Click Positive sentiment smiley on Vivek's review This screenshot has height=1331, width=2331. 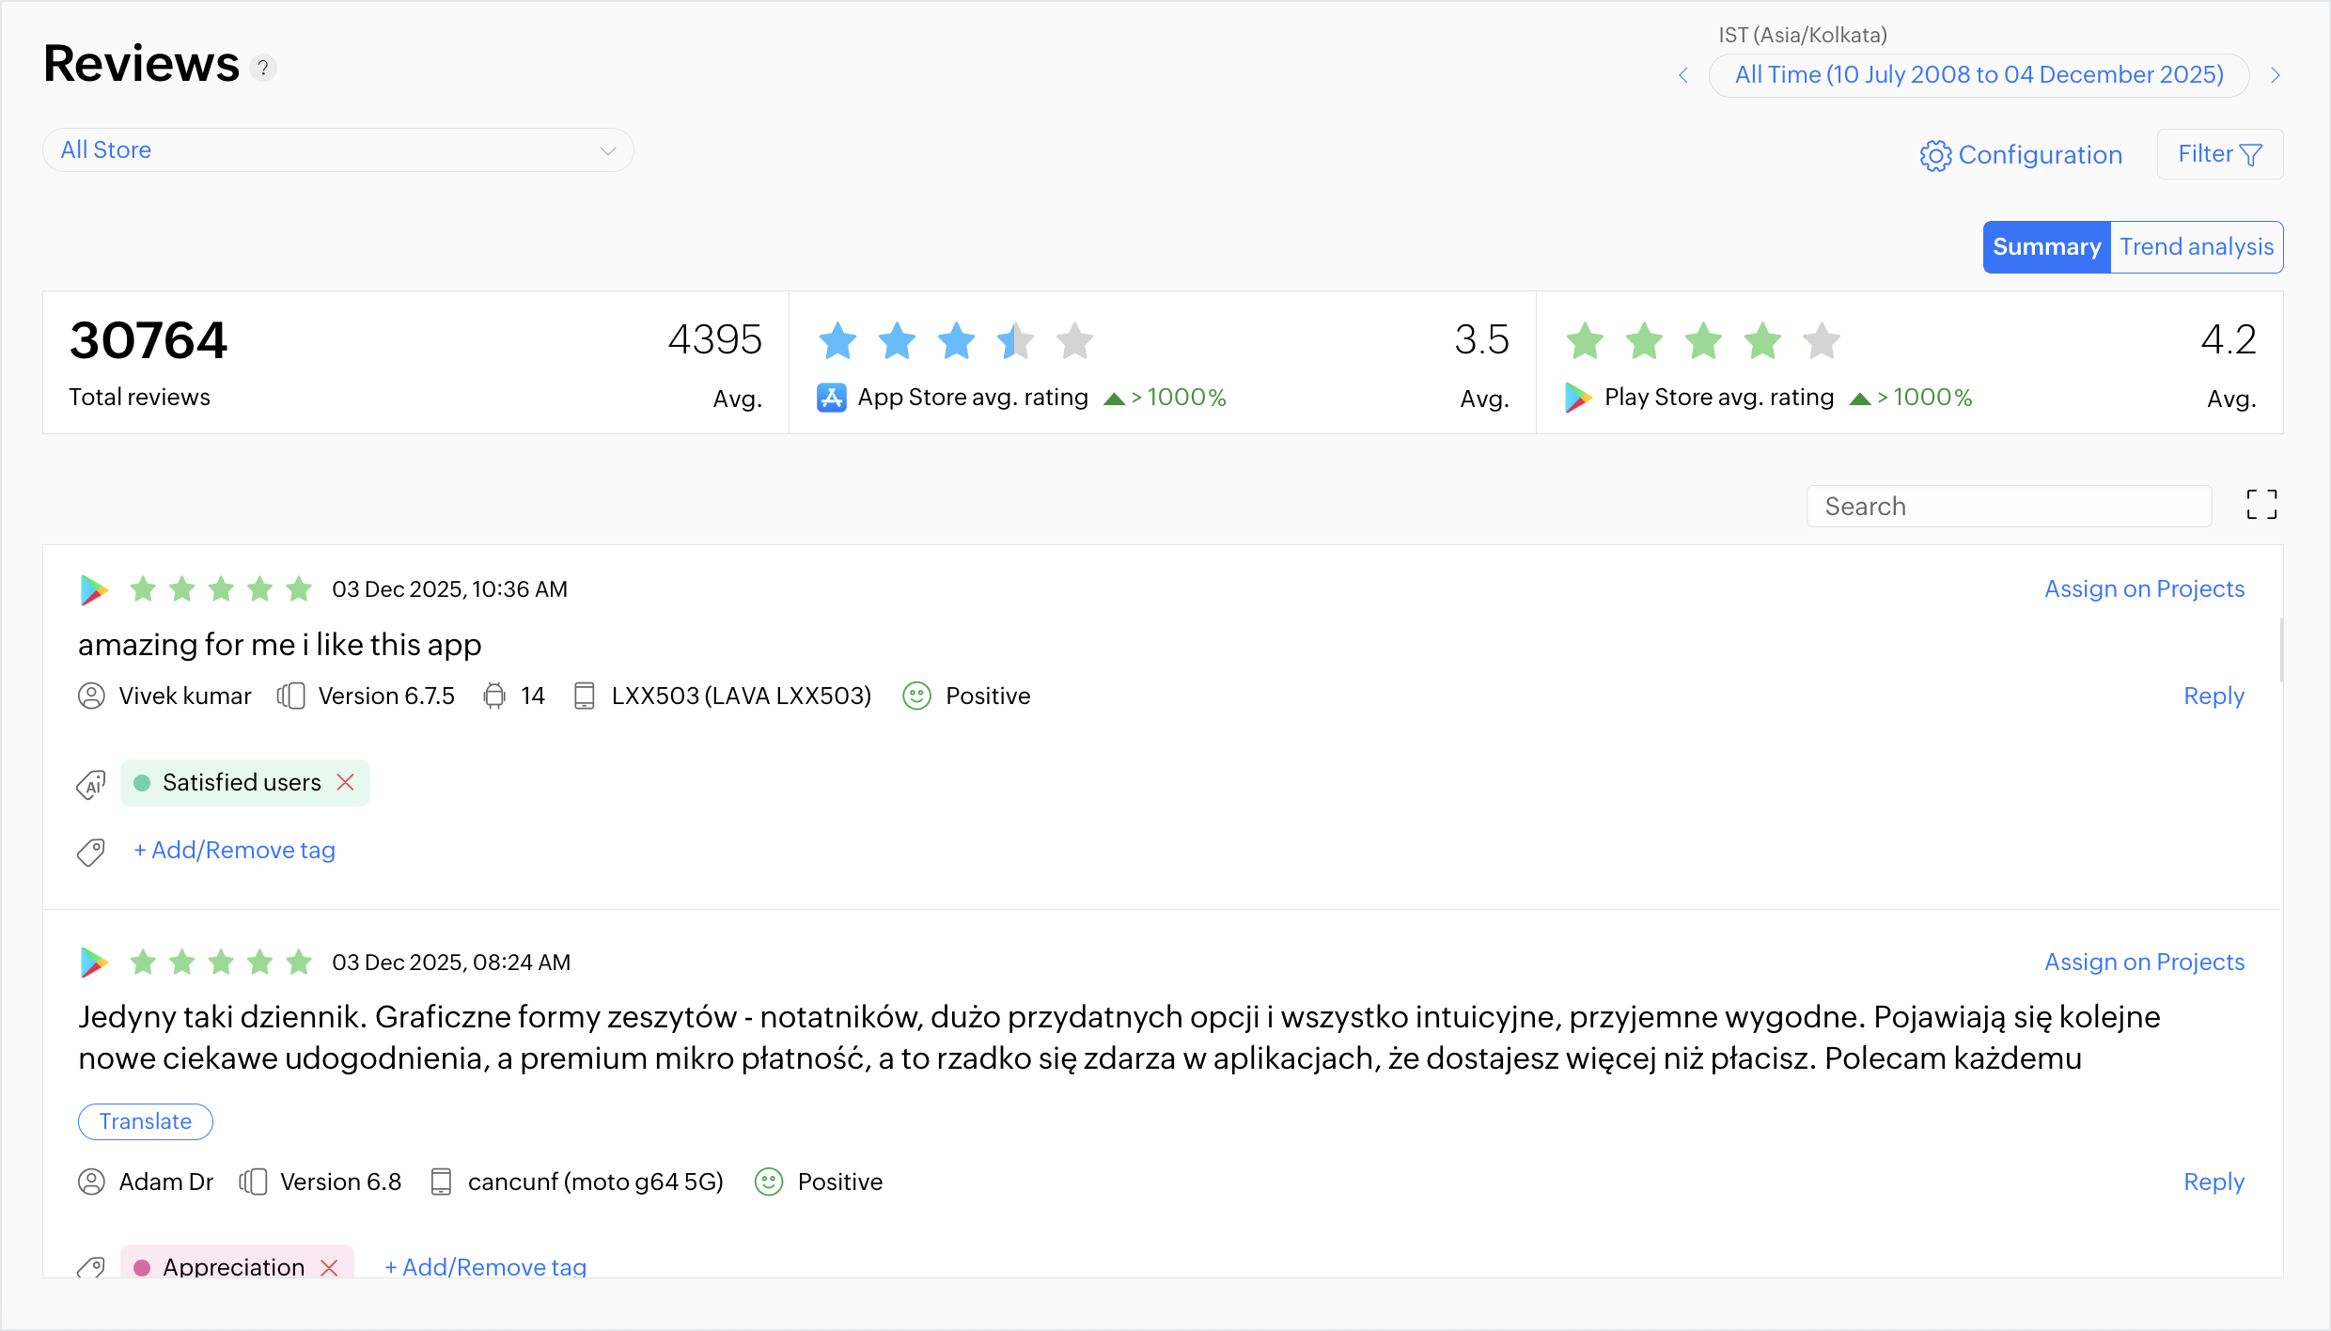pos(916,696)
